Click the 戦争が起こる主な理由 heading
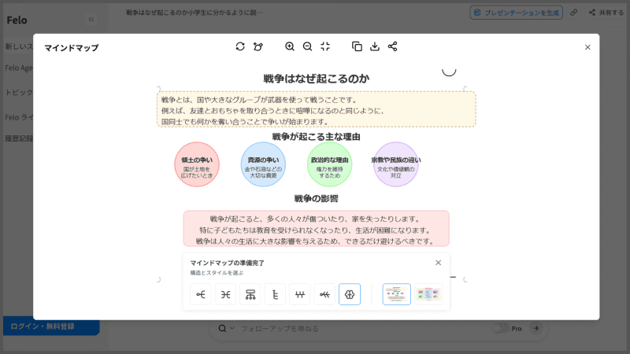630x354 pixels. click(317, 137)
